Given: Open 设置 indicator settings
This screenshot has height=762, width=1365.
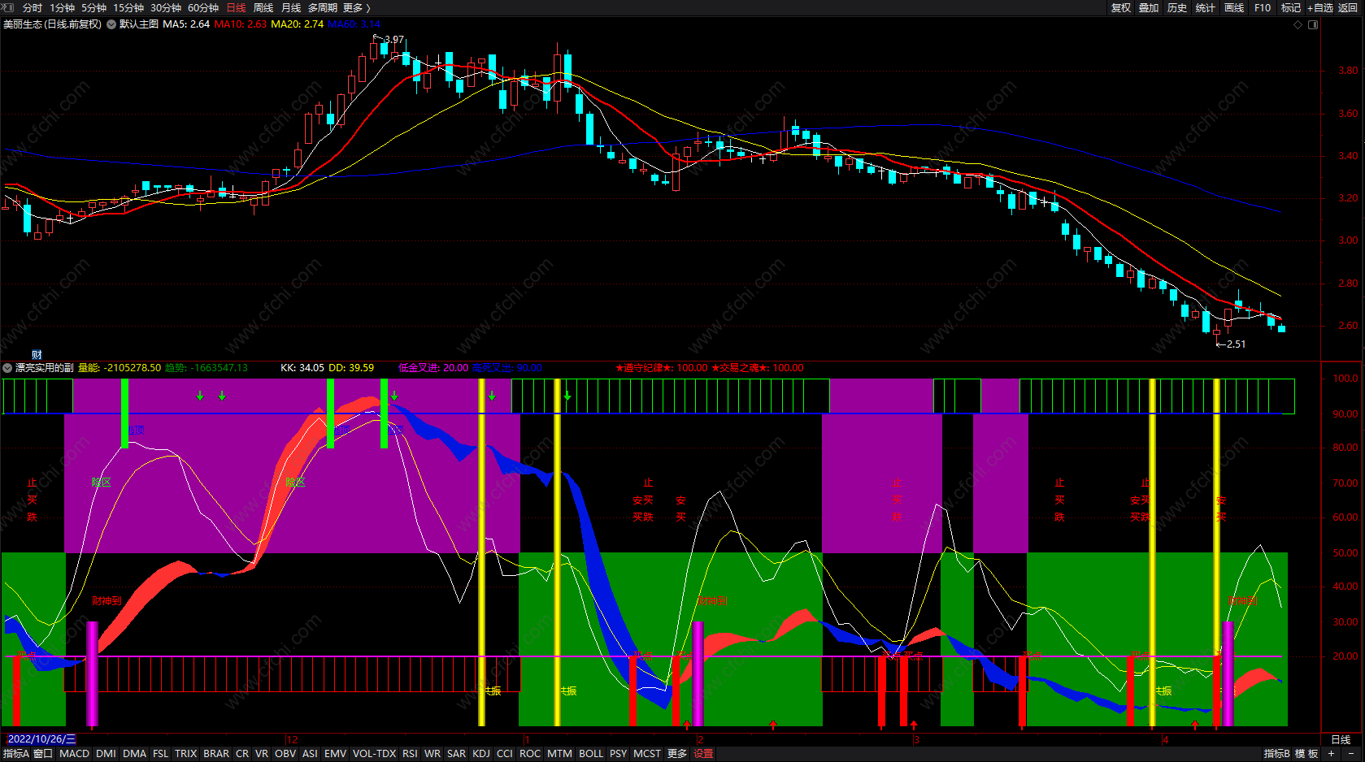Looking at the screenshot, I should [x=703, y=754].
